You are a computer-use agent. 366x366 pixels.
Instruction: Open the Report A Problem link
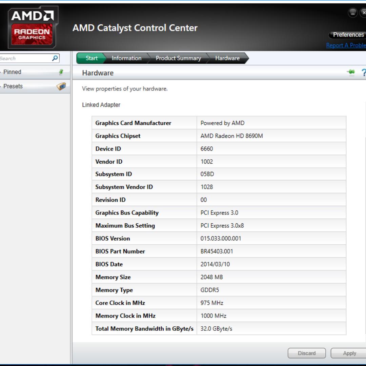click(346, 45)
